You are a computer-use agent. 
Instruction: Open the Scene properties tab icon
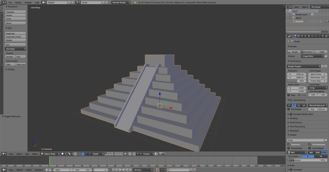tap(302, 36)
